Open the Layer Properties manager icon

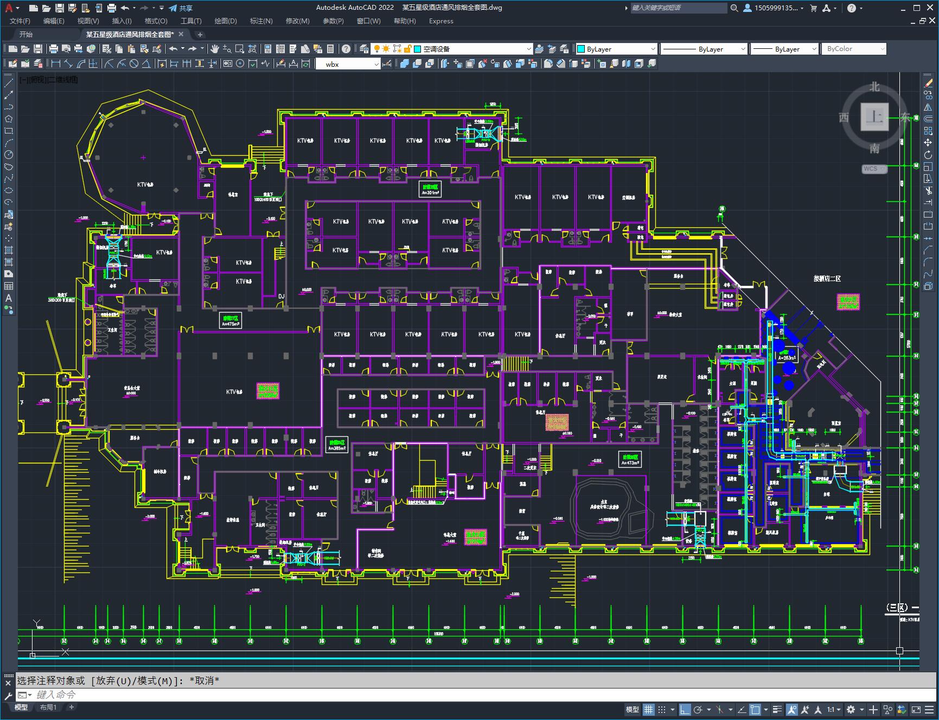(364, 49)
